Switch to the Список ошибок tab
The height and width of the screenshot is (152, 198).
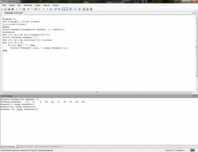pos(25,146)
